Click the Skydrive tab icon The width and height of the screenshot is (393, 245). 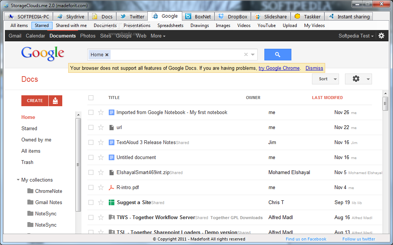pyautogui.click(x=60, y=17)
